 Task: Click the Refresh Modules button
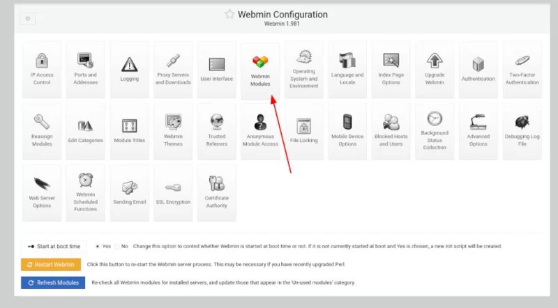coord(53,283)
